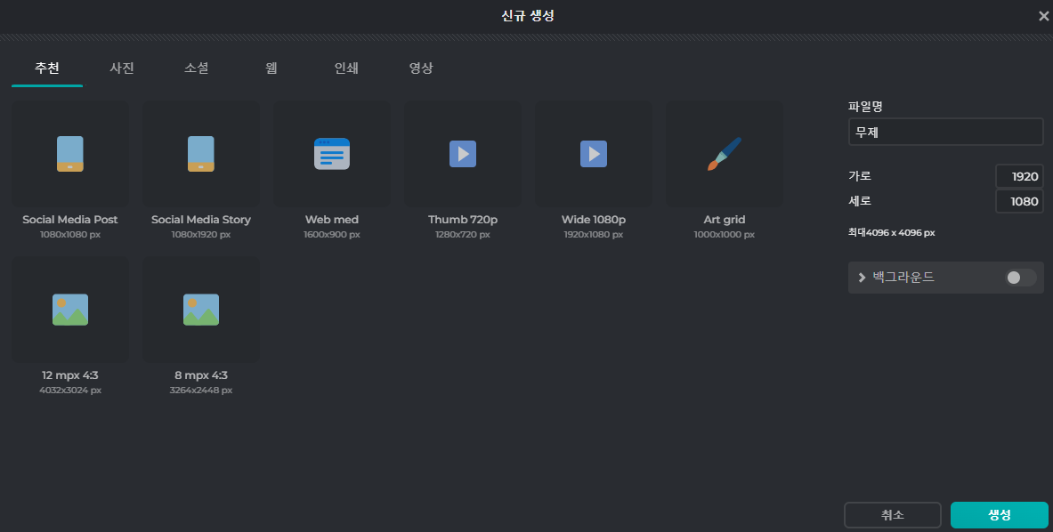Click the '백그라운드' label
The width and height of the screenshot is (1053, 532).
coord(903,277)
